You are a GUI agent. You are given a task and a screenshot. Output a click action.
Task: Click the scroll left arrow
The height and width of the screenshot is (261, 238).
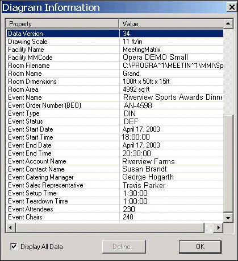(x=10, y=227)
